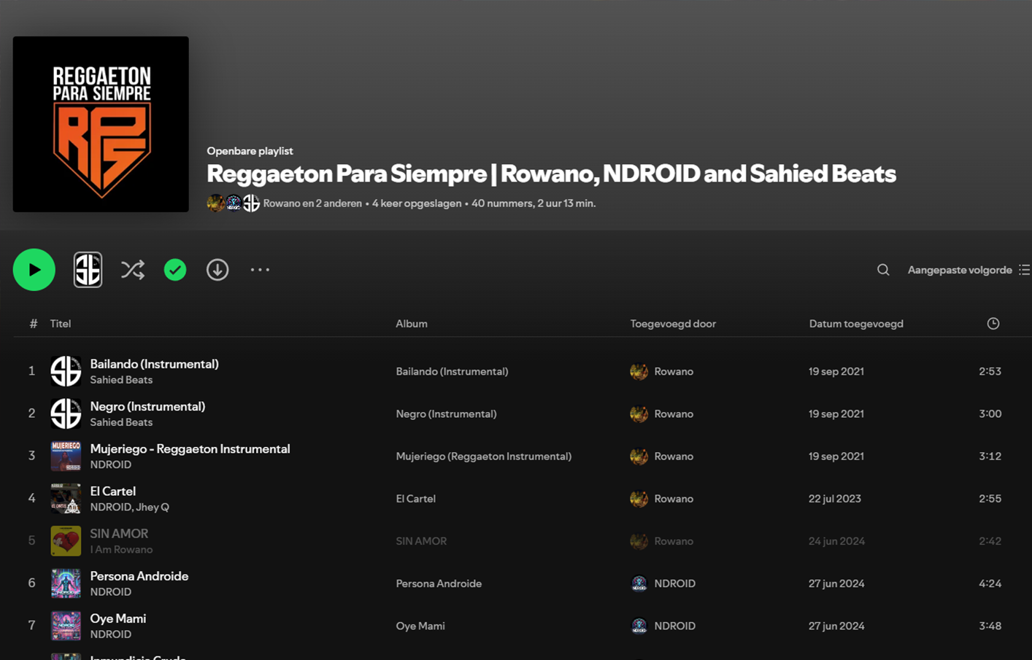This screenshot has height=660, width=1032.
Task: Select the Negro (Instrumental) track title
Action: pyautogui.click(x=147, y=406)
